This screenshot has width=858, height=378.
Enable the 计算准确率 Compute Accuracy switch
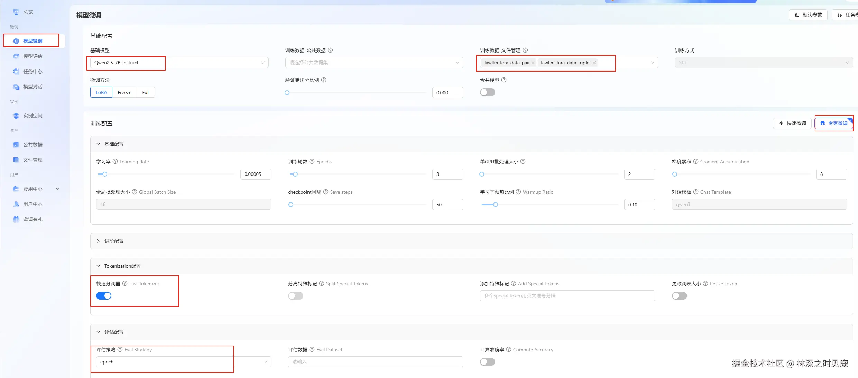coord(487,362)
